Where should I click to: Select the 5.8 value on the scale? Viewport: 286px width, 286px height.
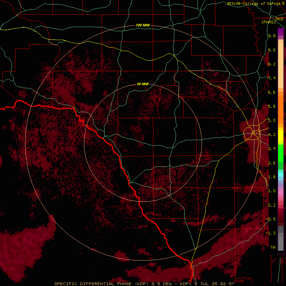[272, 106]
